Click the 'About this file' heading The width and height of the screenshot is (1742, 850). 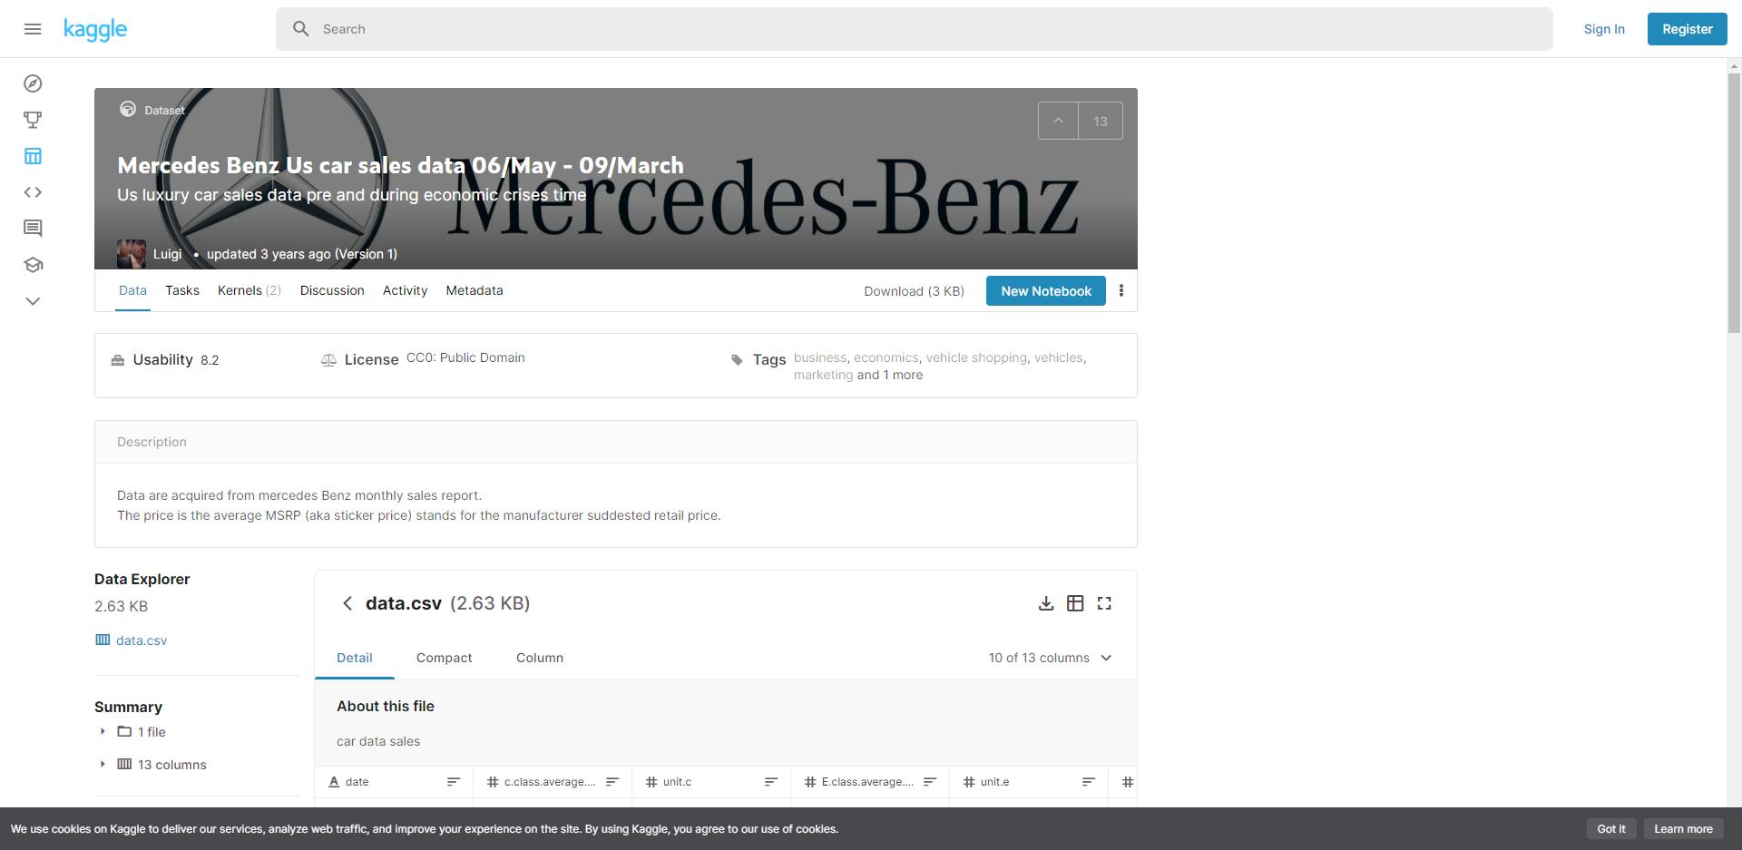tap(386, 706)
